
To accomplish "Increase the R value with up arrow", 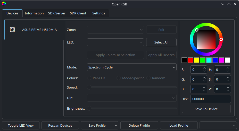I will pyautogui.click(x=204, y=68).
